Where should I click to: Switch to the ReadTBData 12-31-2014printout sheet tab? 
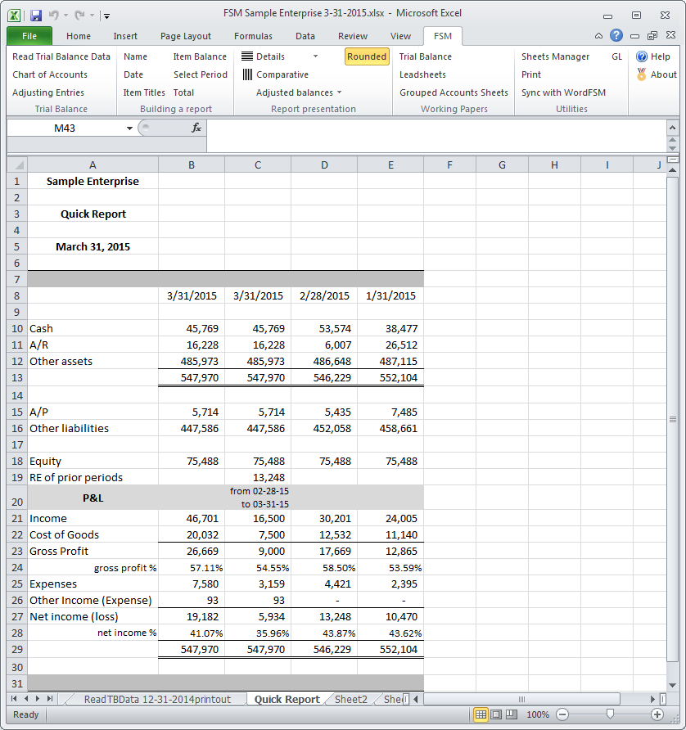point(157,699)
